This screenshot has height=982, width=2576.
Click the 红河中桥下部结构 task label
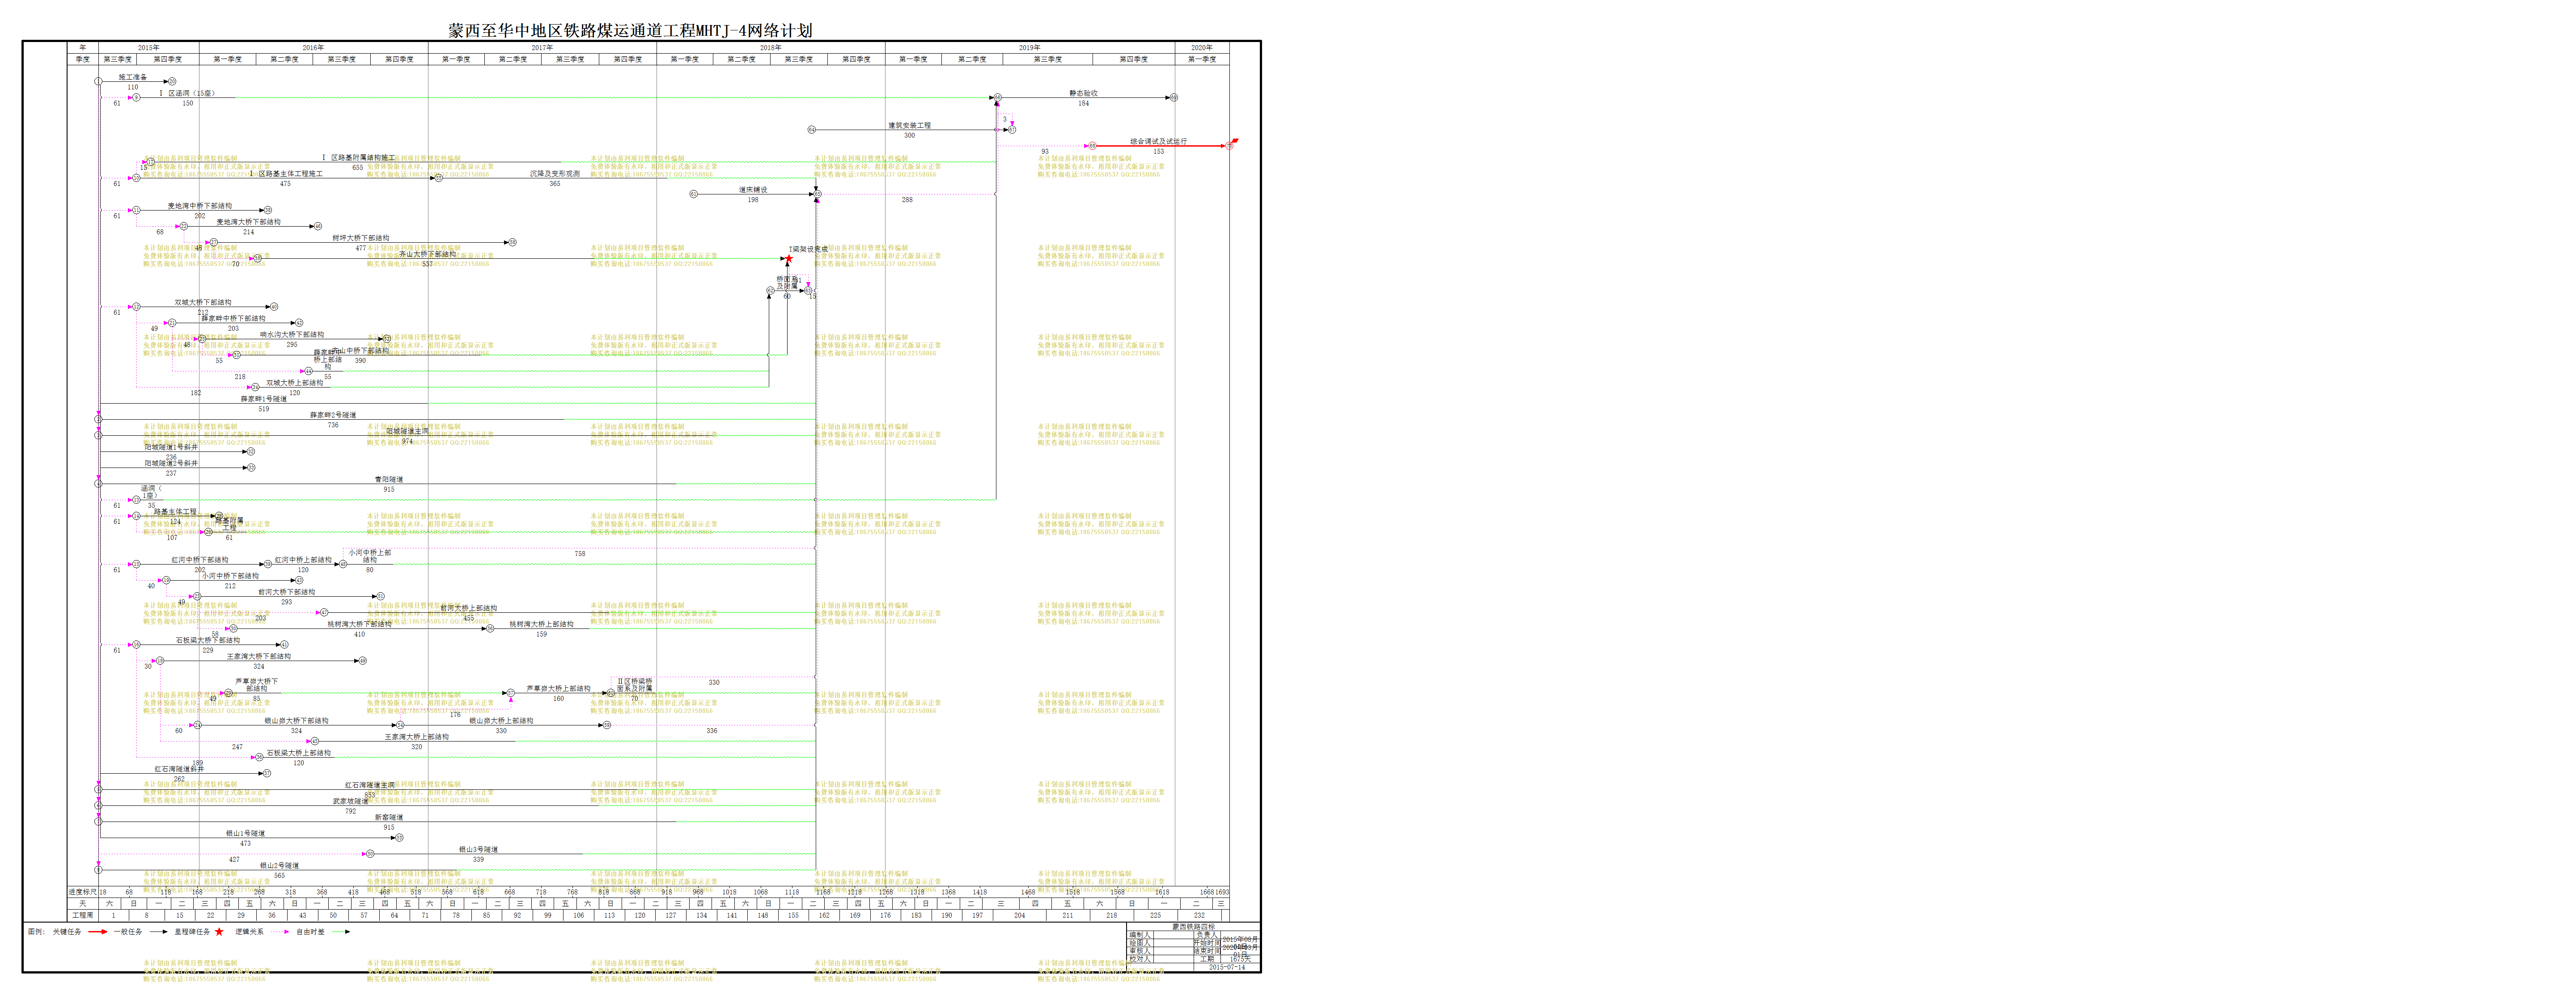point(200,560)
